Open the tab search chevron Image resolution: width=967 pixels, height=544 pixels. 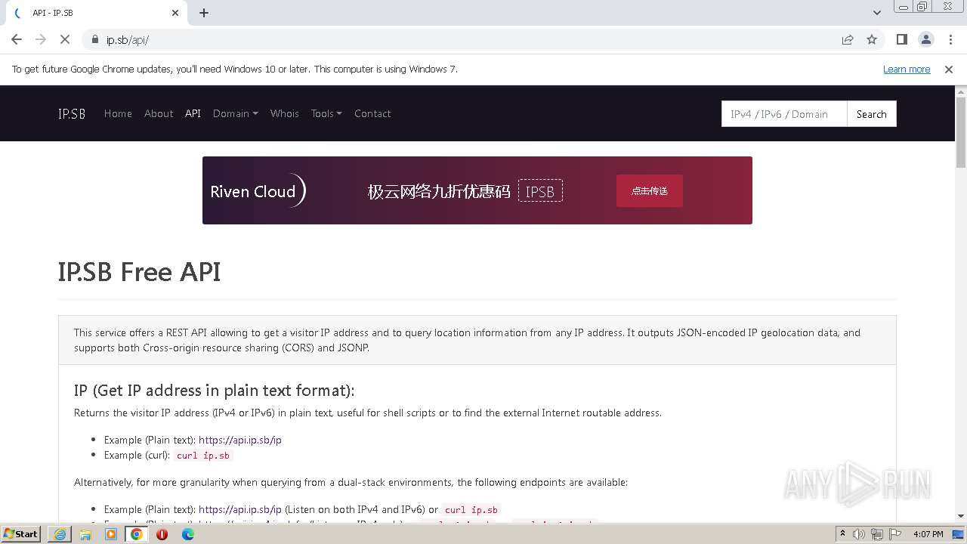876,13
